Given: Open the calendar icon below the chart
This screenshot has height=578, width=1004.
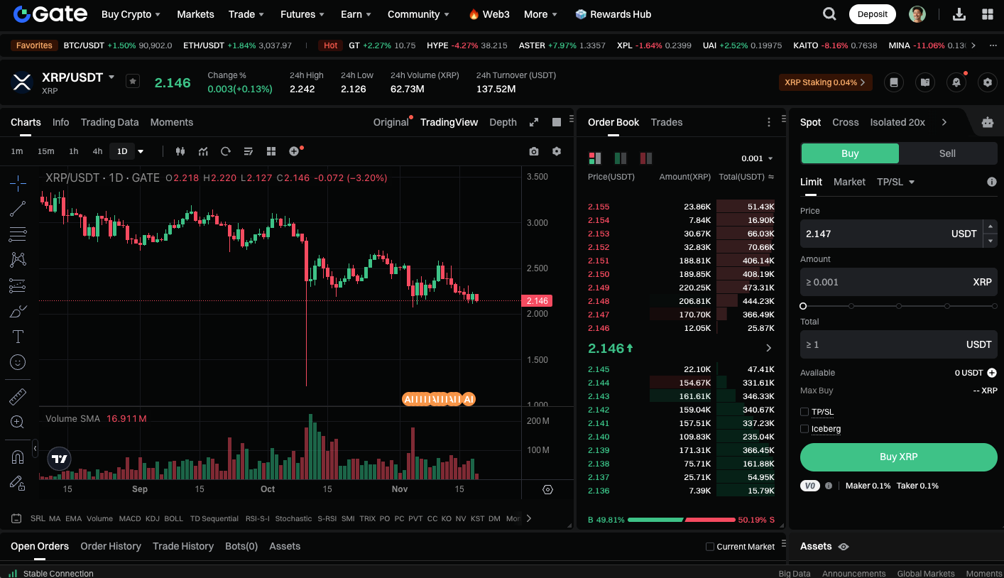Looking at the screenshot, I should pyautogui.click(x=17, y=518).
